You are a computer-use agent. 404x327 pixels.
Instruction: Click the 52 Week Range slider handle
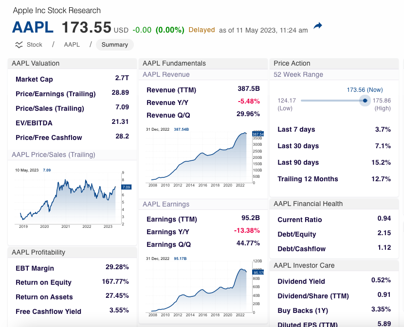(365, 101)
